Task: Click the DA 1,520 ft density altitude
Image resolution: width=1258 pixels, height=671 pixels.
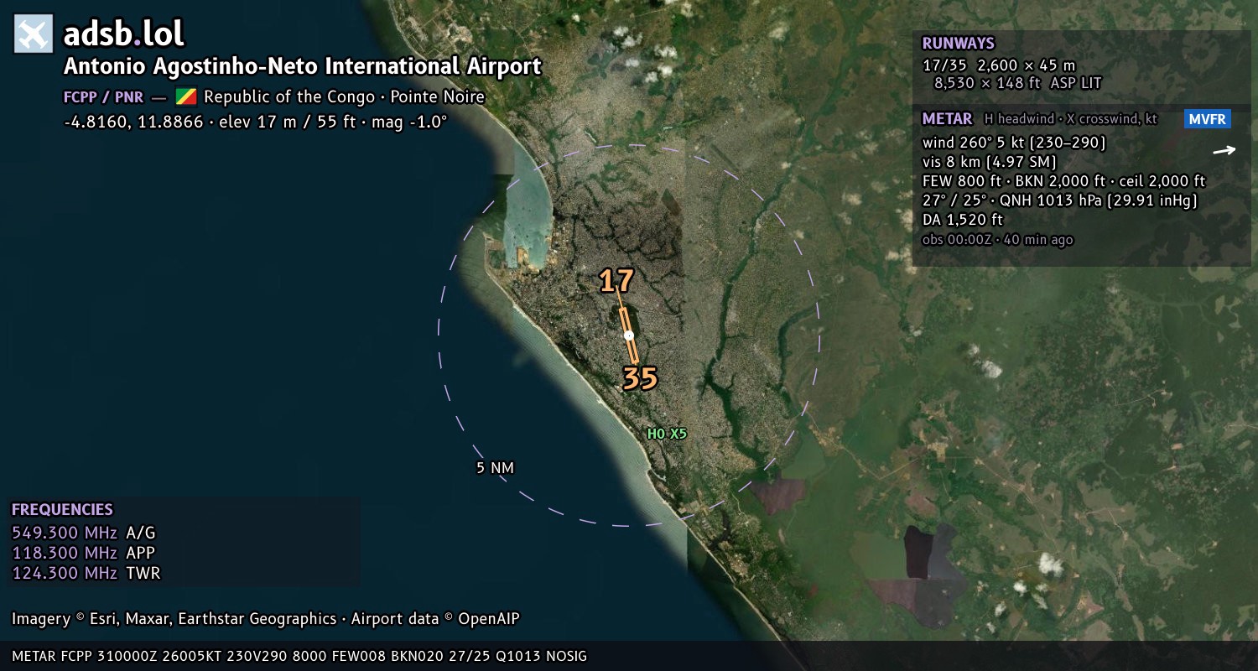Action: point(963,220)
